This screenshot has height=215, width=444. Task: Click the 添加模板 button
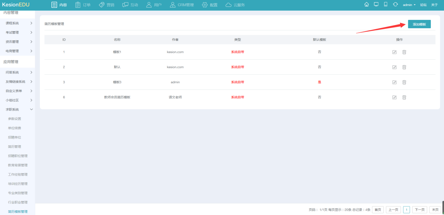point(419,24)
